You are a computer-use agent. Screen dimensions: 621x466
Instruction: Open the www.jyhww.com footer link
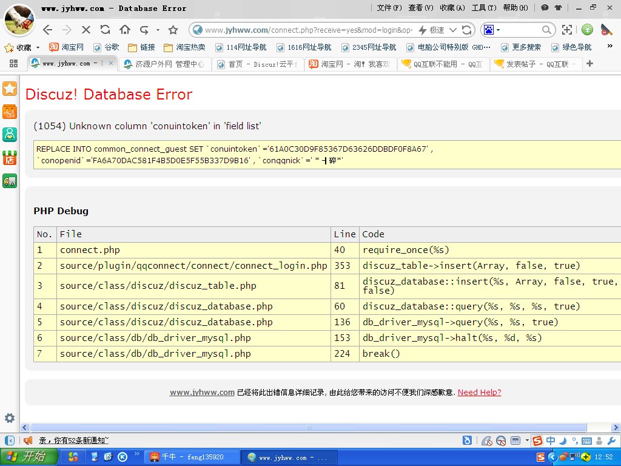[202, 393]
